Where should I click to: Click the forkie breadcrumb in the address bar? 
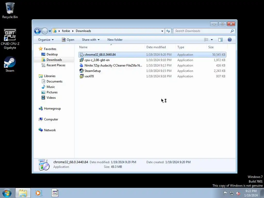click(66, 31)
